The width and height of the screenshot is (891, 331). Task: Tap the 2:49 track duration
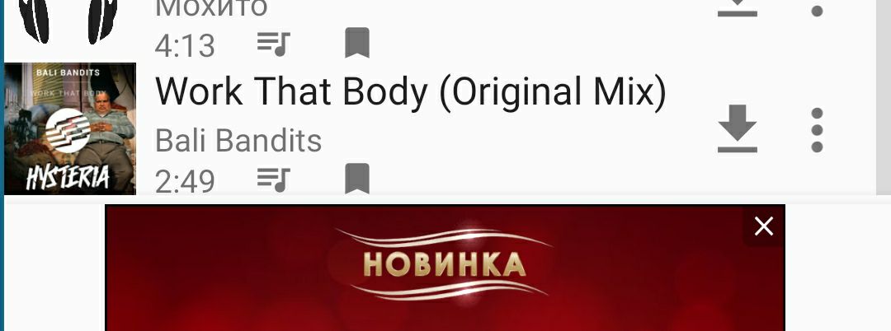coord(185,181)
